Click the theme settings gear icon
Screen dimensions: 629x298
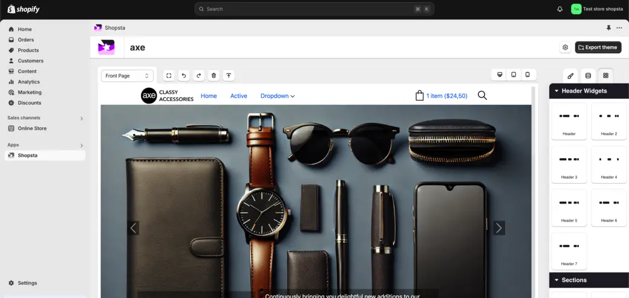pyautogui.click(x=565, y=47)
